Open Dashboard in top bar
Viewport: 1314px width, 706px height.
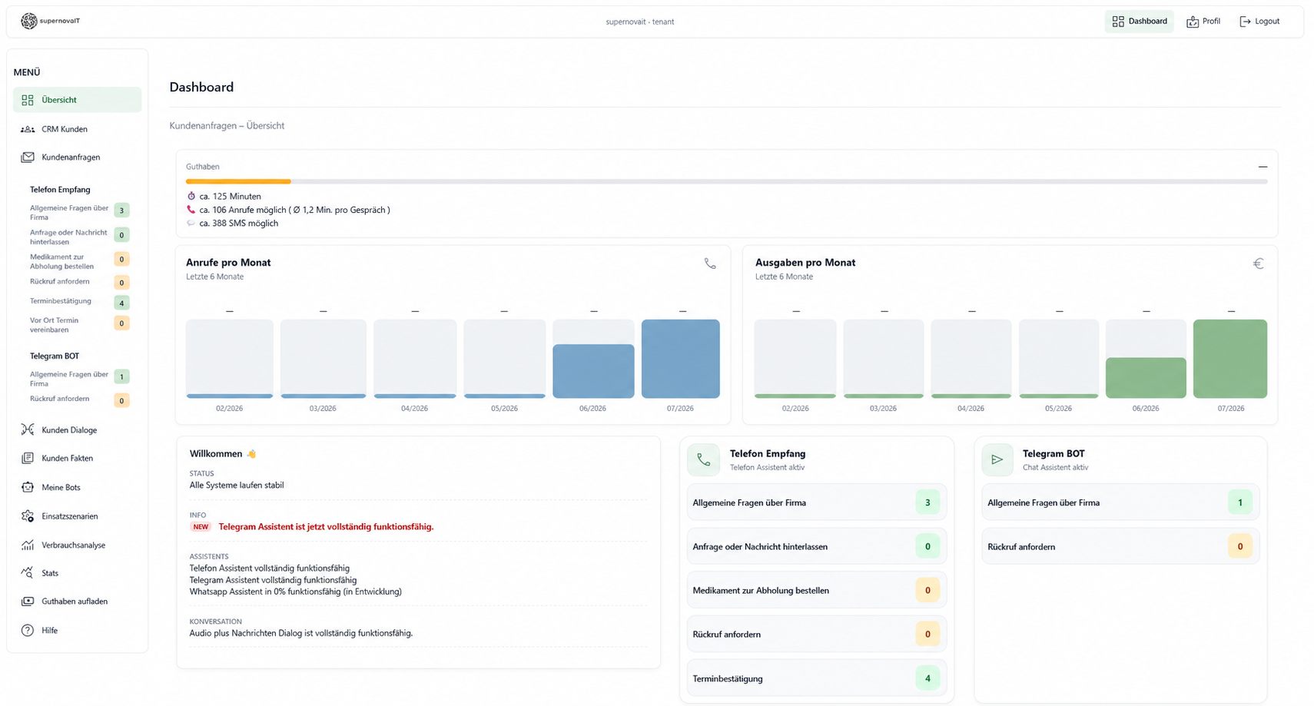(1139, 22)
